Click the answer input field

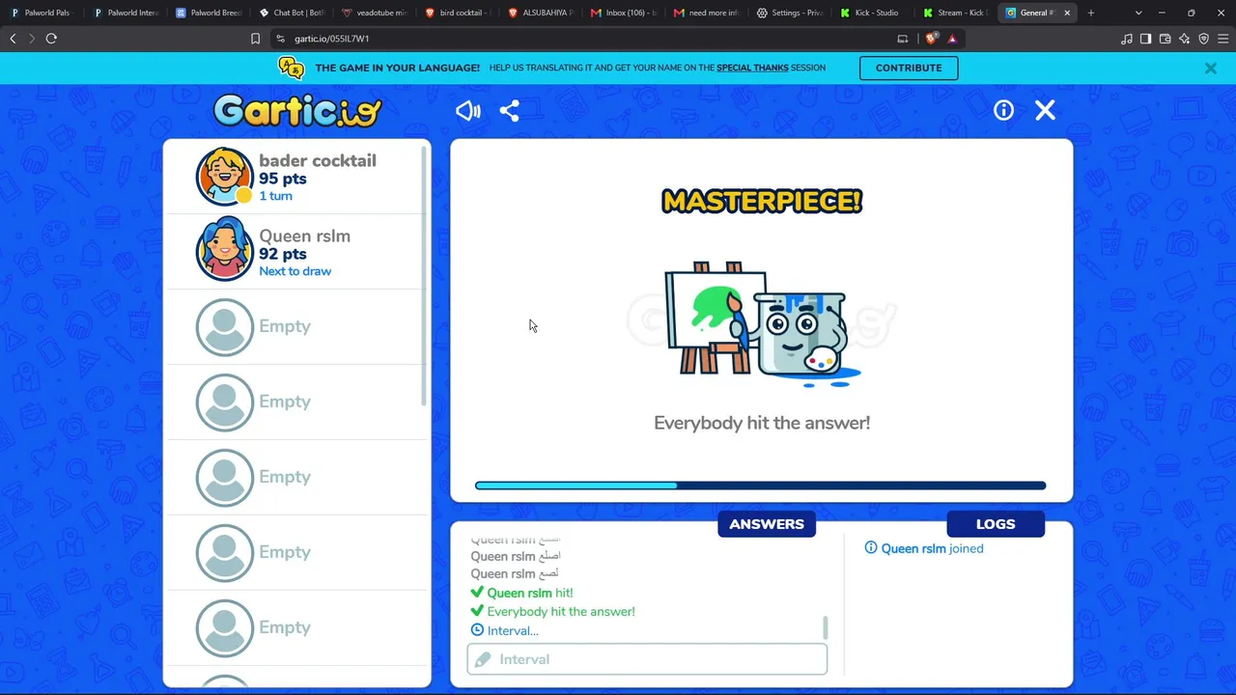pos(647,659)
